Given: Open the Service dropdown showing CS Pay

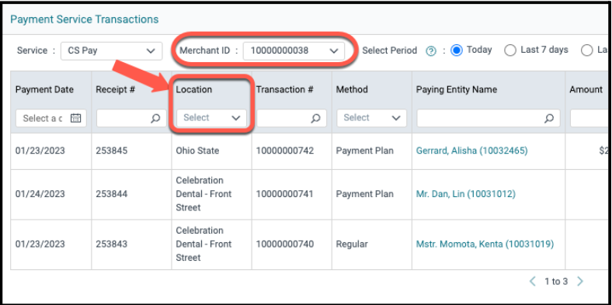Looking at the screenshot, I should click(112, 50).
